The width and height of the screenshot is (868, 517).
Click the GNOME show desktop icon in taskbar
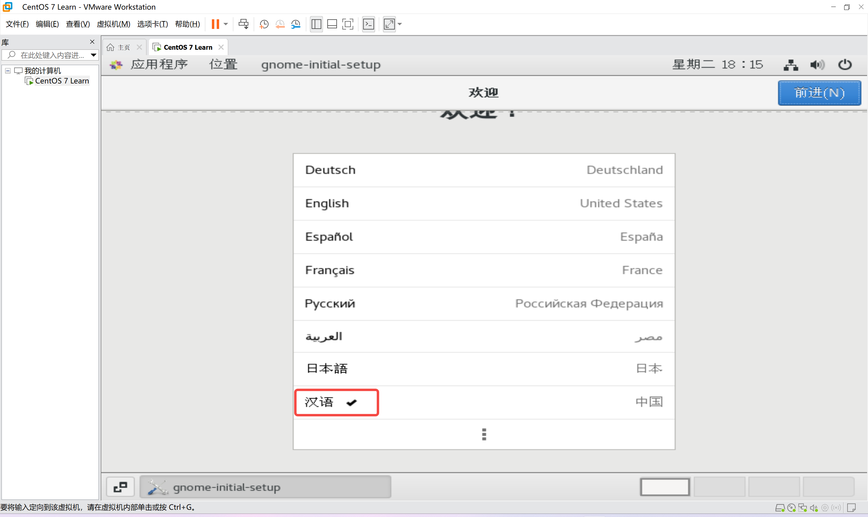(120, 487)
